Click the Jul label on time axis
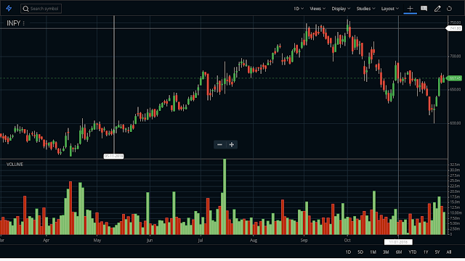 pos(201,240)
